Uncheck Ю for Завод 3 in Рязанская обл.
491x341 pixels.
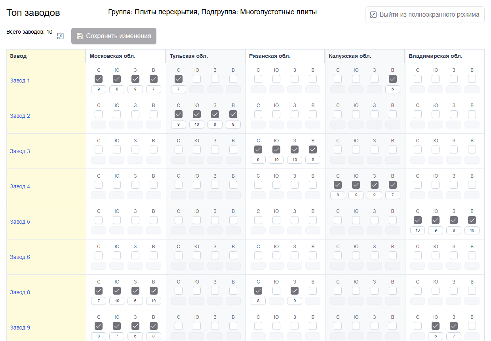click(276, 149)
